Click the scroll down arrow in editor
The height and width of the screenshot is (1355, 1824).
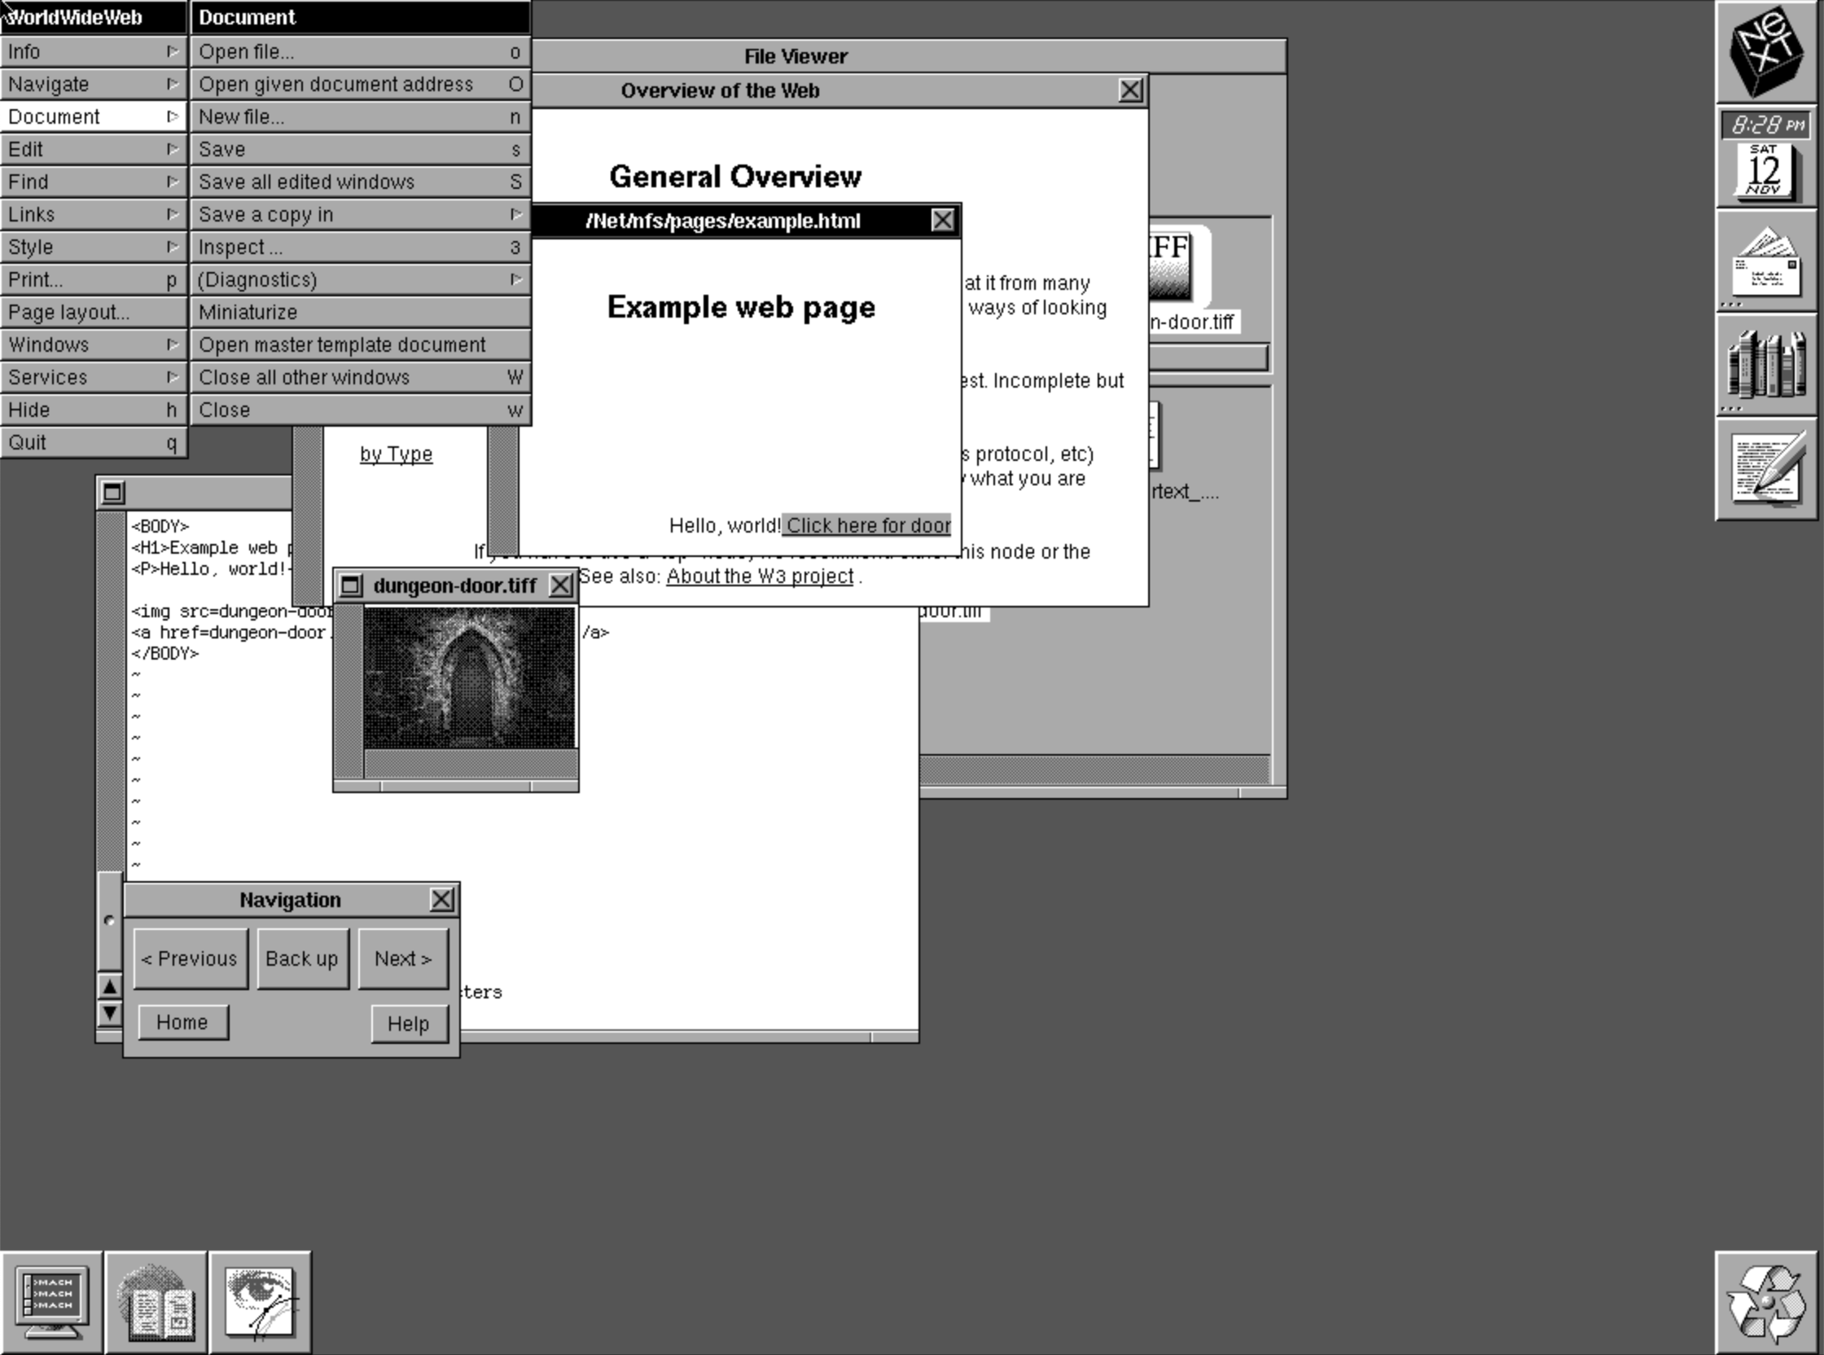(109, 1014)
